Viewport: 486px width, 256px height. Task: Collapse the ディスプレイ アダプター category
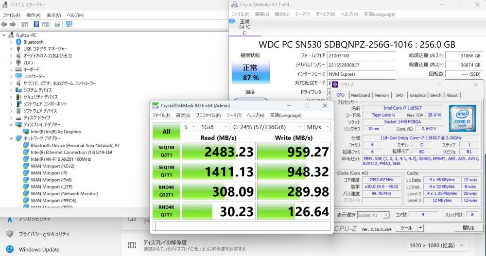point(11,124)
